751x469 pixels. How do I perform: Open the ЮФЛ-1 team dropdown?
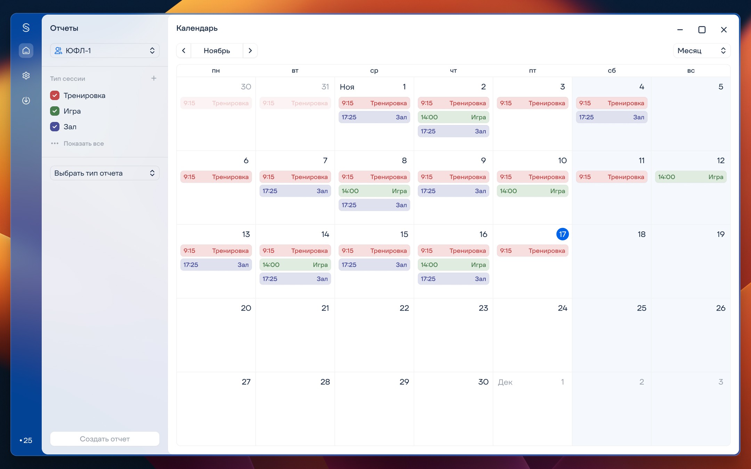tap(105, 51)
